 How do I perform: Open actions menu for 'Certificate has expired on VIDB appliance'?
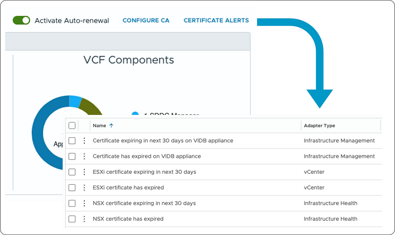(84, 157)
